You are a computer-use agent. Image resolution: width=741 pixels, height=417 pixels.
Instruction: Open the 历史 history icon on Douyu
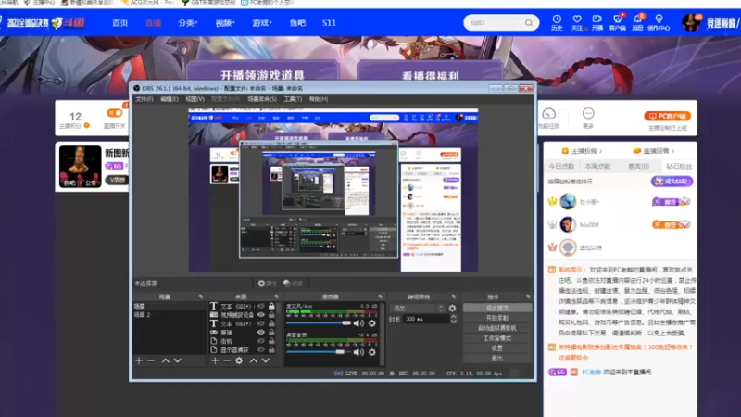557,22
